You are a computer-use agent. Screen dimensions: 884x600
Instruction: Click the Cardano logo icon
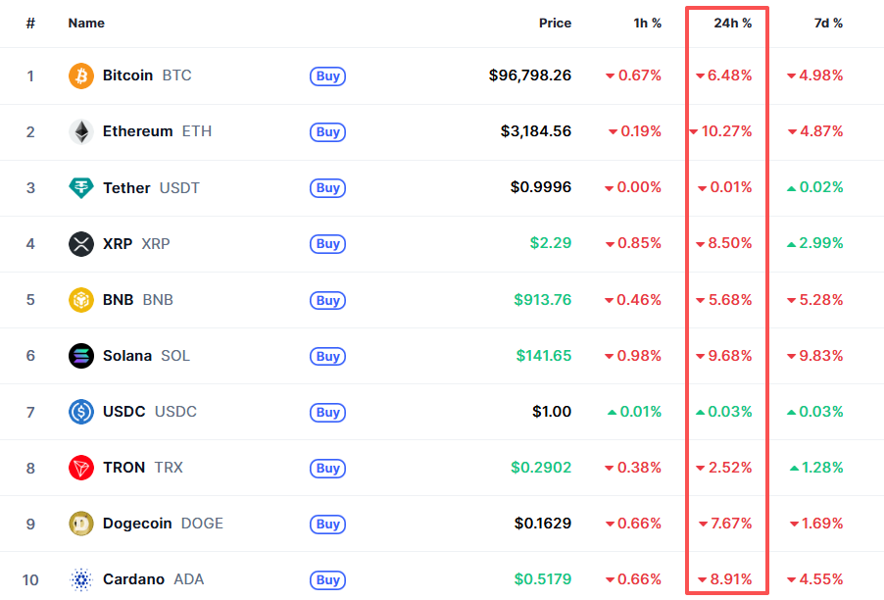click(81, 579)
